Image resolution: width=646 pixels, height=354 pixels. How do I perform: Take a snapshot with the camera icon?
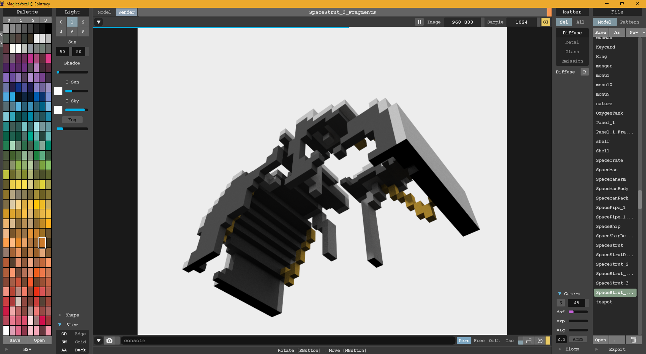[109, 341]
